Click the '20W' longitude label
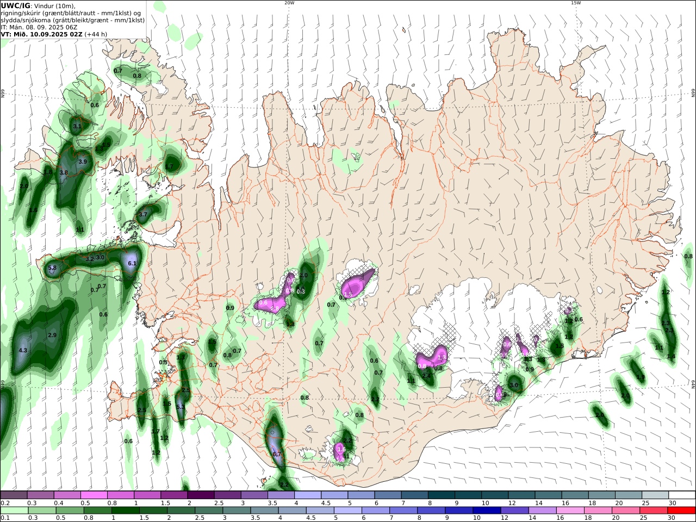696x522 pixels. tap(289, 3)
